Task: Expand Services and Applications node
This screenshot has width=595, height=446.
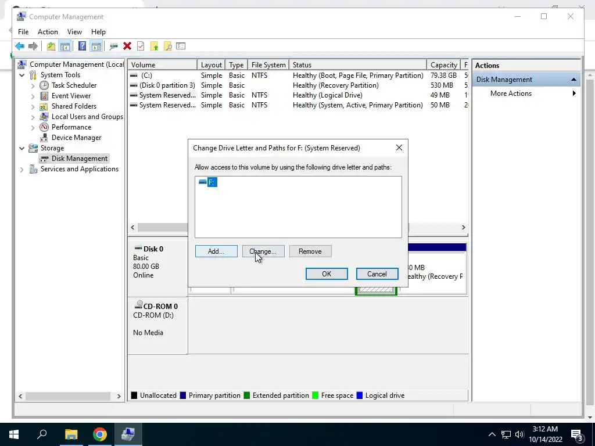Action: [22, 170]
